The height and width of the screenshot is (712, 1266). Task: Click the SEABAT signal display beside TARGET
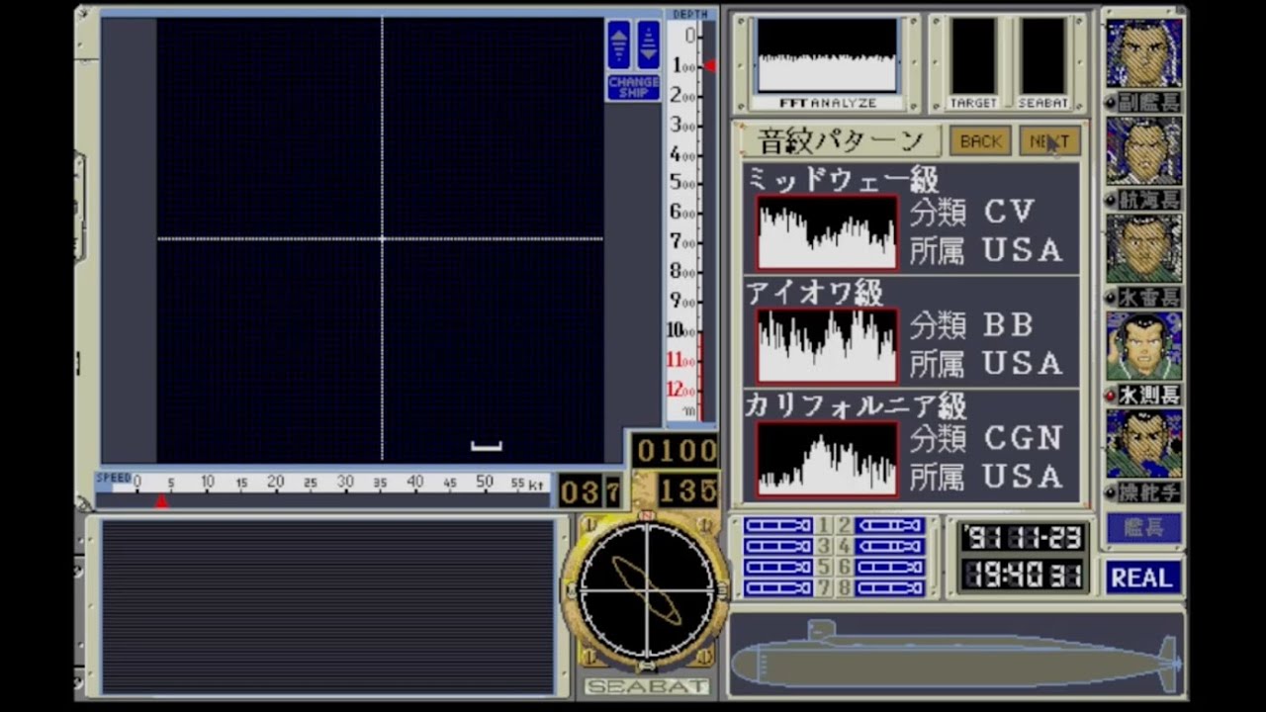coord(1041,57)
